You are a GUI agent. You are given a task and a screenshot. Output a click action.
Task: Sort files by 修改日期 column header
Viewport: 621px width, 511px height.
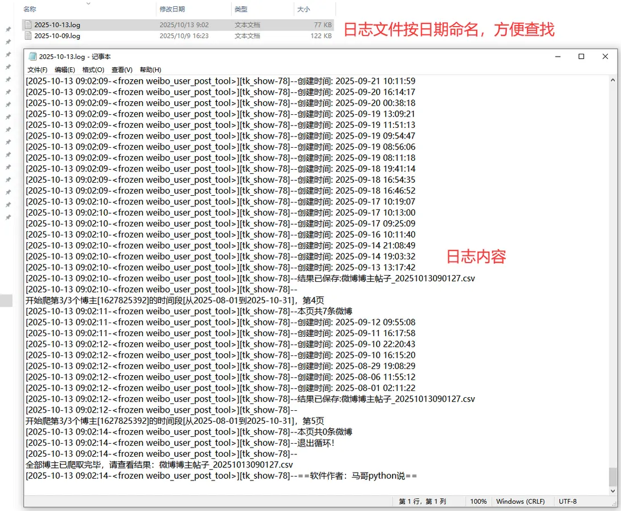[x=172, y=9]
